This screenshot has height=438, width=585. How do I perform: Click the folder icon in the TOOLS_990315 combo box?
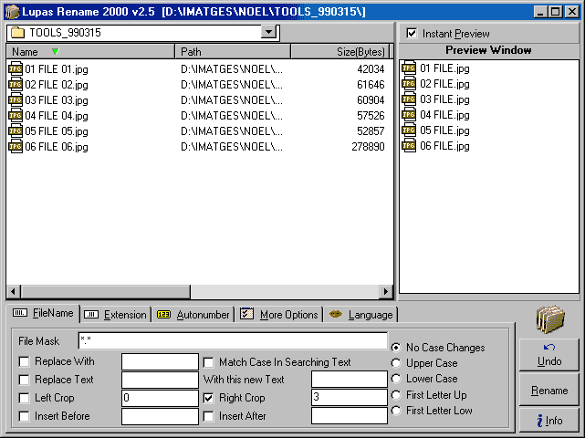tap(17, 32)
